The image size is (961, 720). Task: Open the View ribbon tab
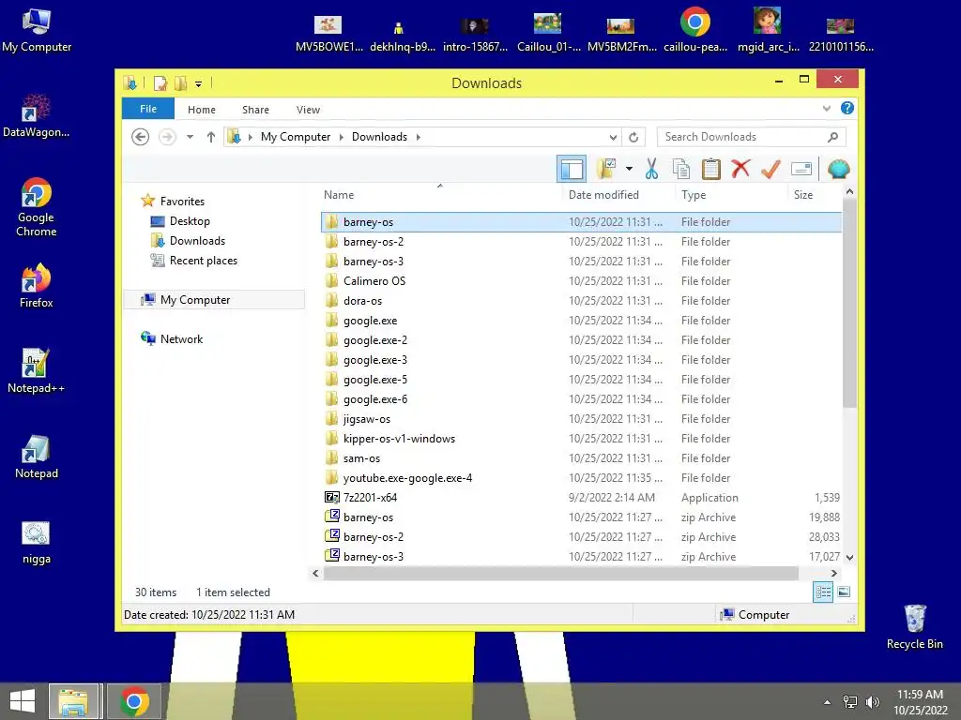308,110
